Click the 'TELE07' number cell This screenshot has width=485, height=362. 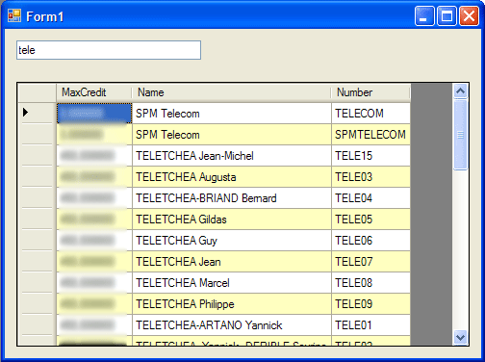[371, 261]
